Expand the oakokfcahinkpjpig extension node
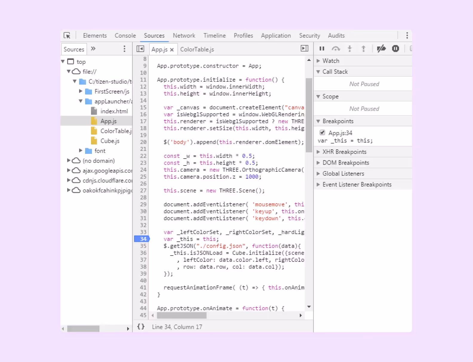The image size is (473, 362). pos(69,190)
